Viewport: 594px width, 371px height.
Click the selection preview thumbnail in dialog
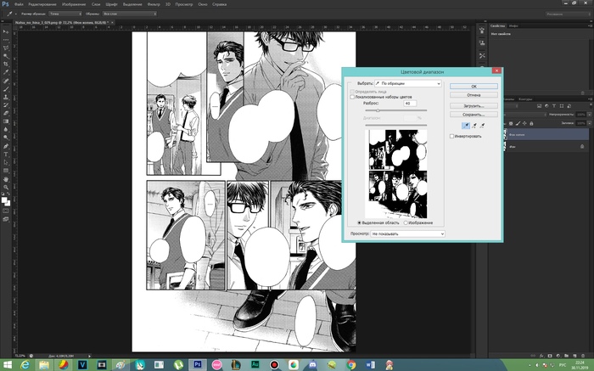pos(396,173)
